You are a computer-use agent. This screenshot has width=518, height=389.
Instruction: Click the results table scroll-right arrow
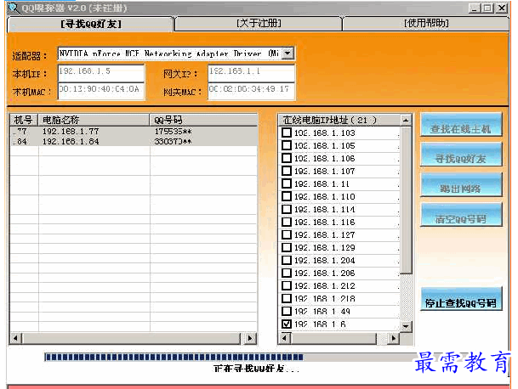pos(250,338)
